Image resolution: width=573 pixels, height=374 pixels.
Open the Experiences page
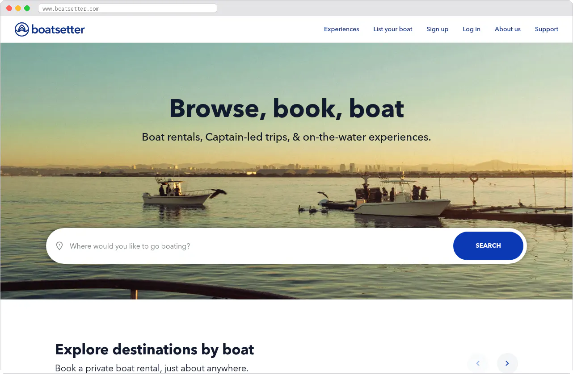(341, 29)
